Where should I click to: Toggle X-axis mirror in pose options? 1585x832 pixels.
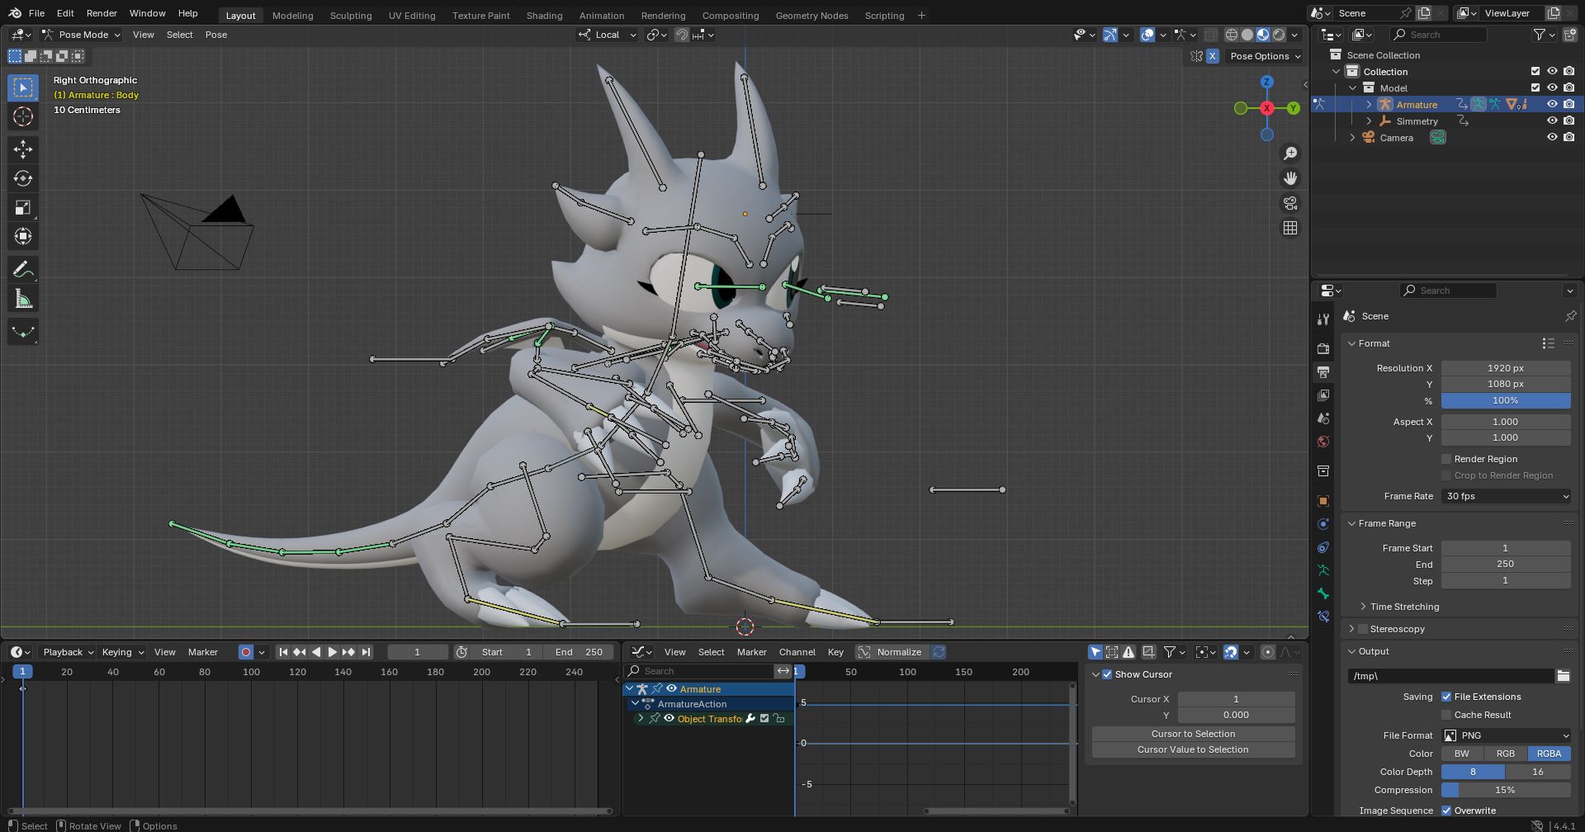point(1212,56)
